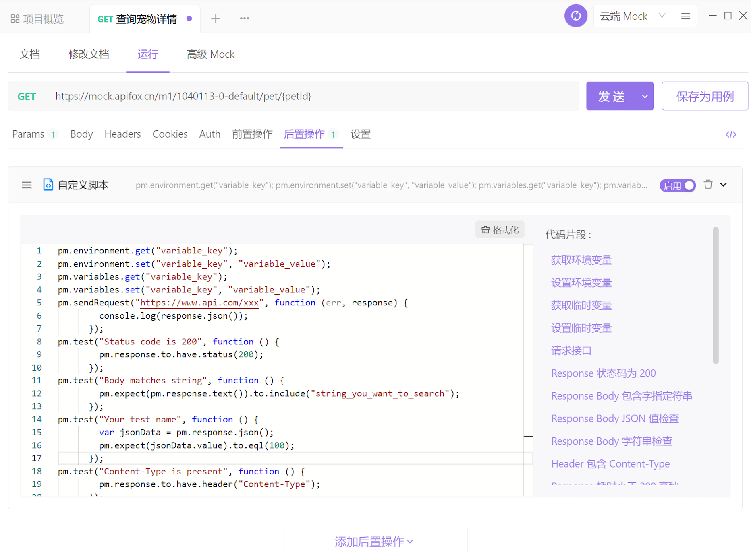The image size is (751, 552).
Task: Click the unsaved changes dot on tab
Action: (189, 19)
